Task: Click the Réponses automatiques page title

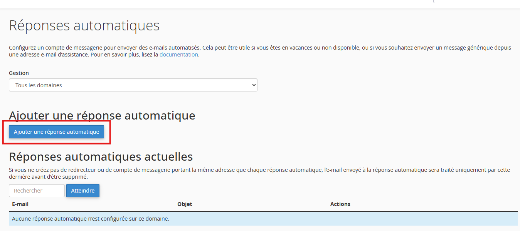Action: pos(84,26)
